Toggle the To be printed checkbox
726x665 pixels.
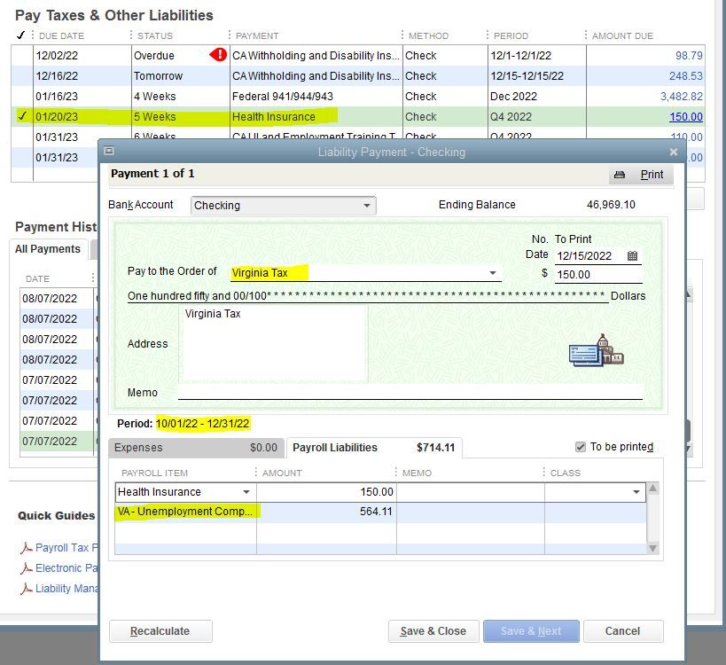[x=581, y=447]
